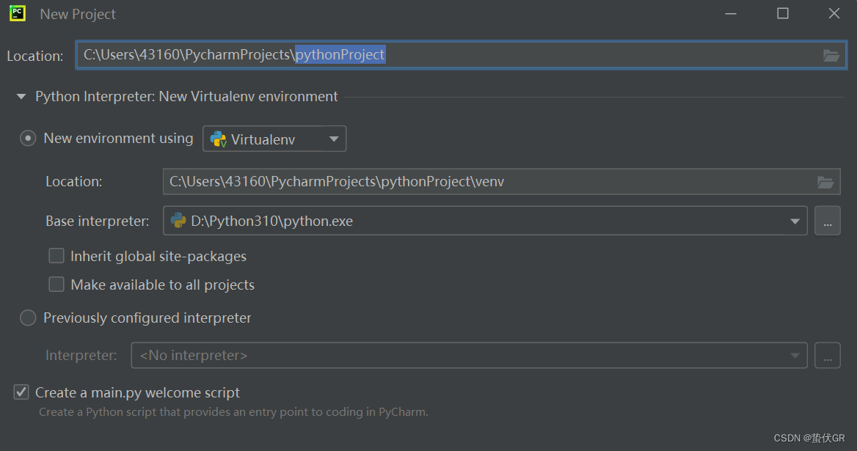Open the No interpreter dropdown
The height and width of the screenshot is (451, 857).
point(469,356)
